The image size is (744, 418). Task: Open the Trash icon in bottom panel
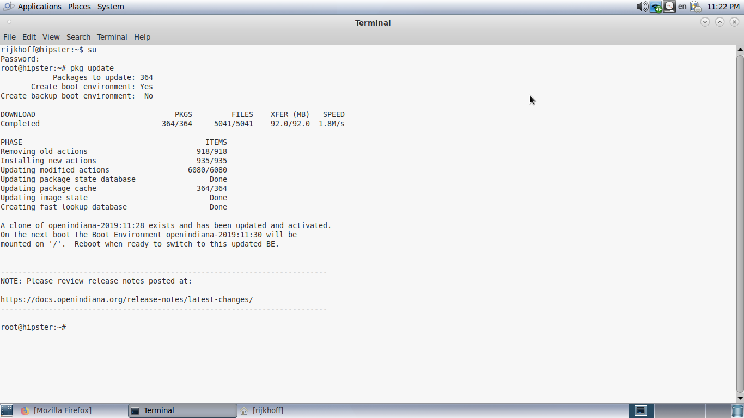(x=737, y=410)
